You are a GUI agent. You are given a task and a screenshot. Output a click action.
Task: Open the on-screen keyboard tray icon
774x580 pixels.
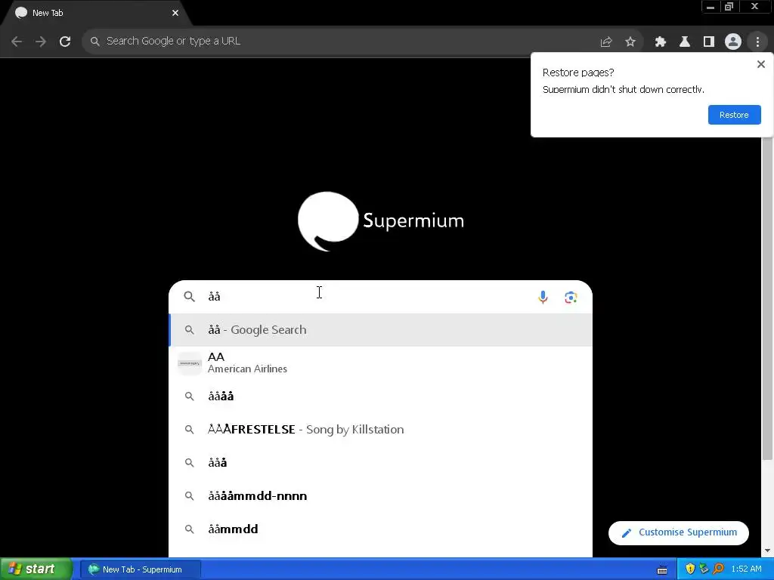[662, 569]
